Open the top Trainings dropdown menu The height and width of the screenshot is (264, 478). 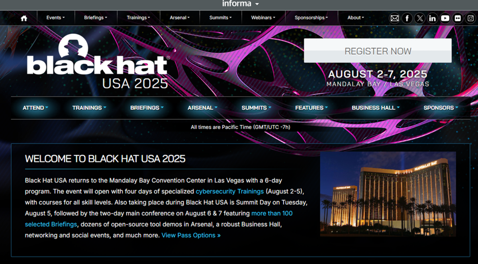(x=138, y=17)
